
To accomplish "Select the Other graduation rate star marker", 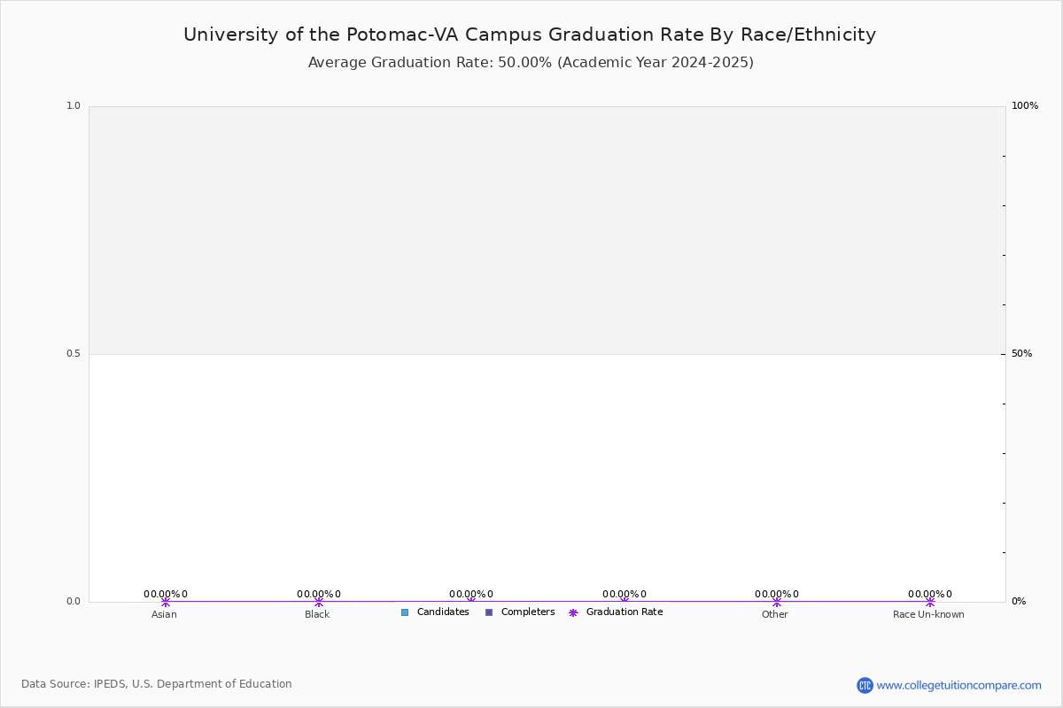I will (777, 602).
